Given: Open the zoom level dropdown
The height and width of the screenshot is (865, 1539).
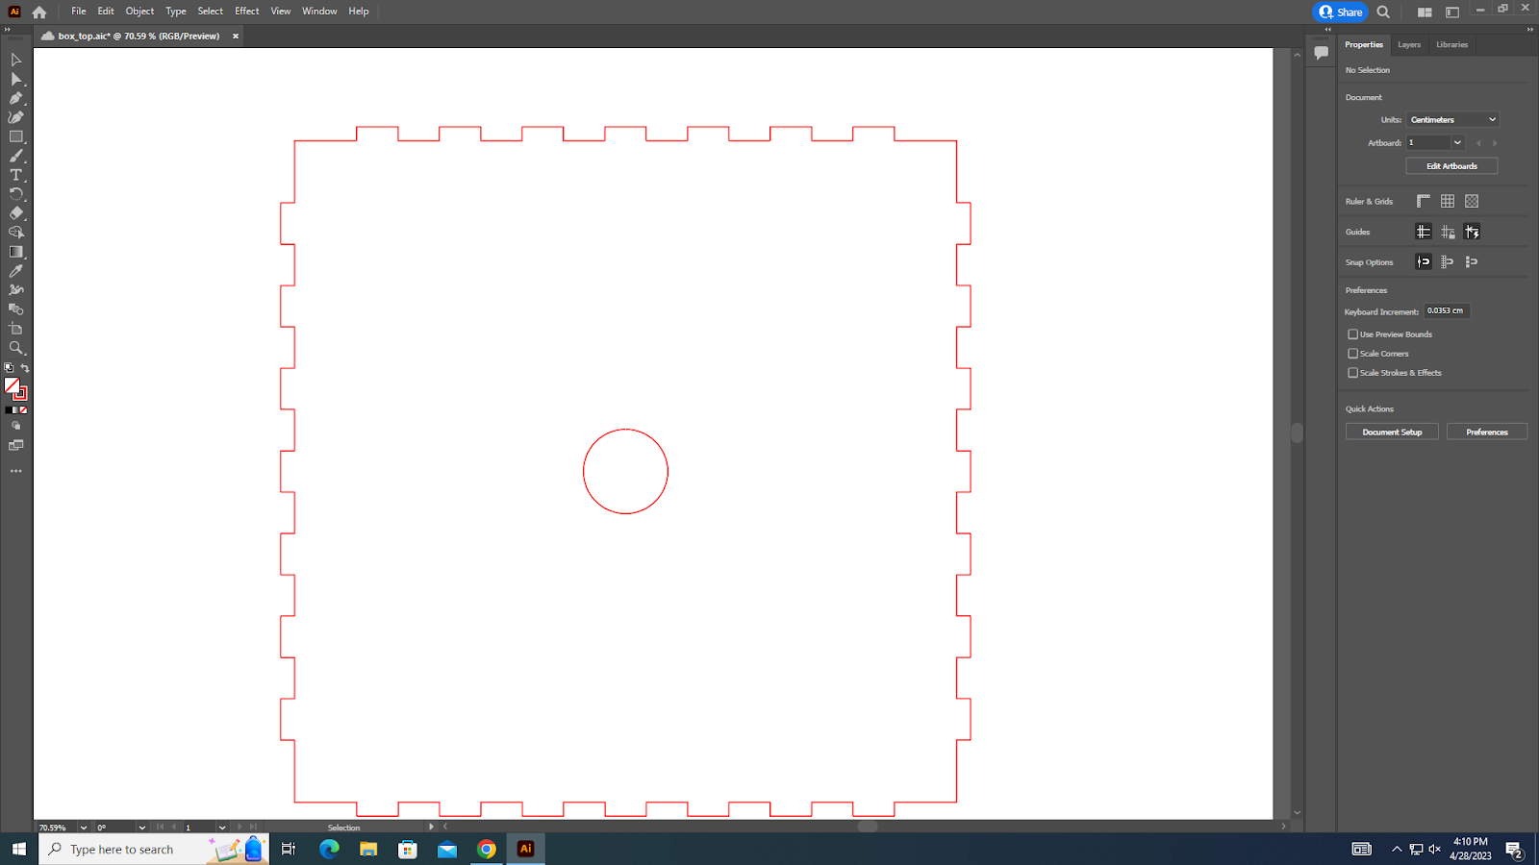Looking at the screenshot, I should pyautogui.click(x=84, y=828).
